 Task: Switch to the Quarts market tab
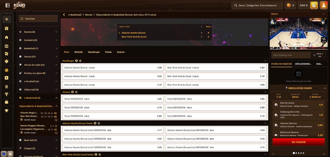point(120,52)
